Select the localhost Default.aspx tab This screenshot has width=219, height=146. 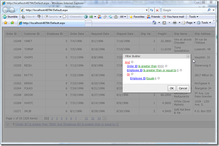(x=51, y=23)
